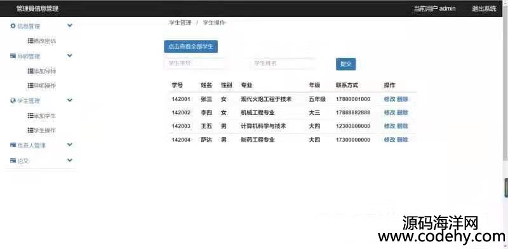Click the phone number 17800001000

[353, 99]
